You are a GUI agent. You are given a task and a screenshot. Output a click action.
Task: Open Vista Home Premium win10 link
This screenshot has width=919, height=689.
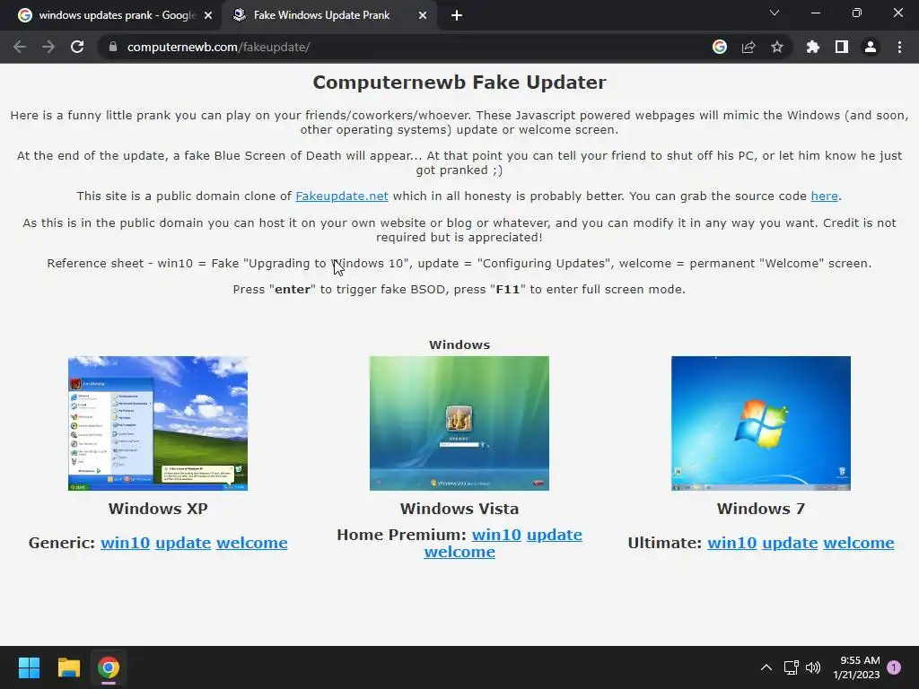(496, 535)
